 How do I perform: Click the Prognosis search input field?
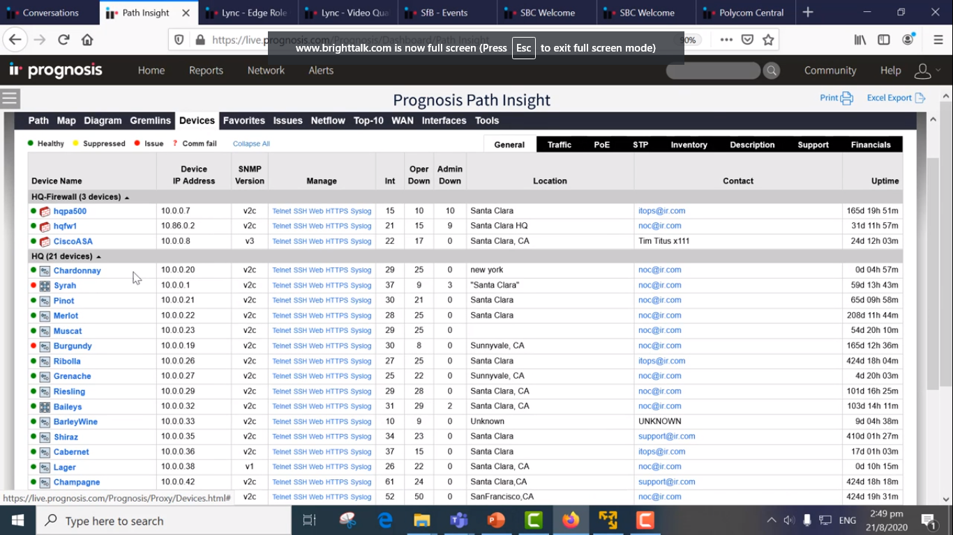click(x=713, y=70)
